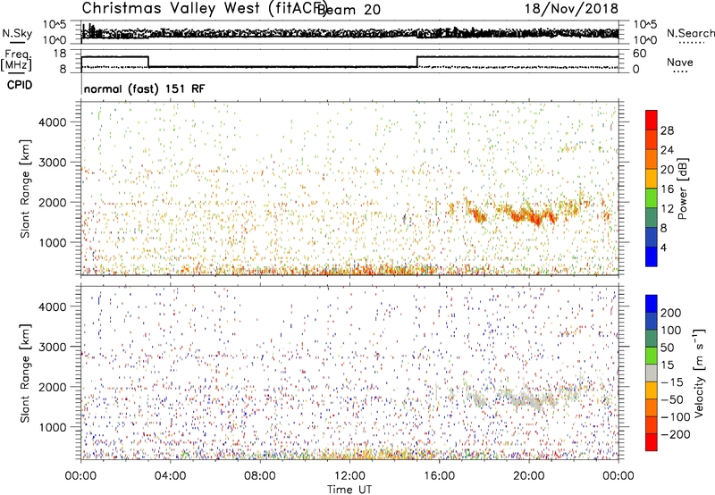Click the '20:00' time axis label
Screen dimensions: 715x495
point(529,476)
